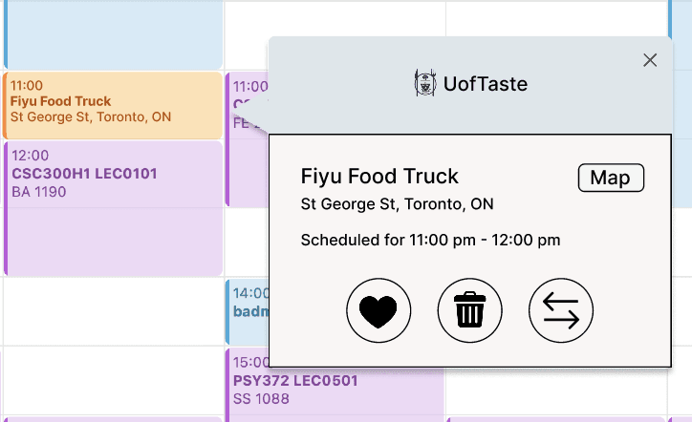Click the UofTaste title text
692x422 pixels.
(x=485, y=84)
